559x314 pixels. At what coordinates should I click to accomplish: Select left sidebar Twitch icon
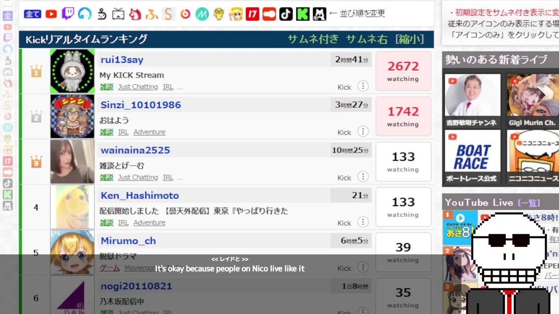[x=7, y=38]
